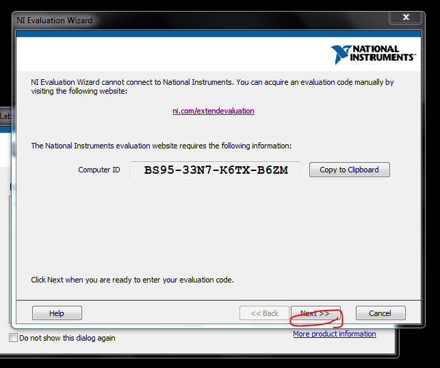This screenshot has width=440, height=368.
Task: Open the ni.com/extendevaluation link
Action: tap(213, 111)
